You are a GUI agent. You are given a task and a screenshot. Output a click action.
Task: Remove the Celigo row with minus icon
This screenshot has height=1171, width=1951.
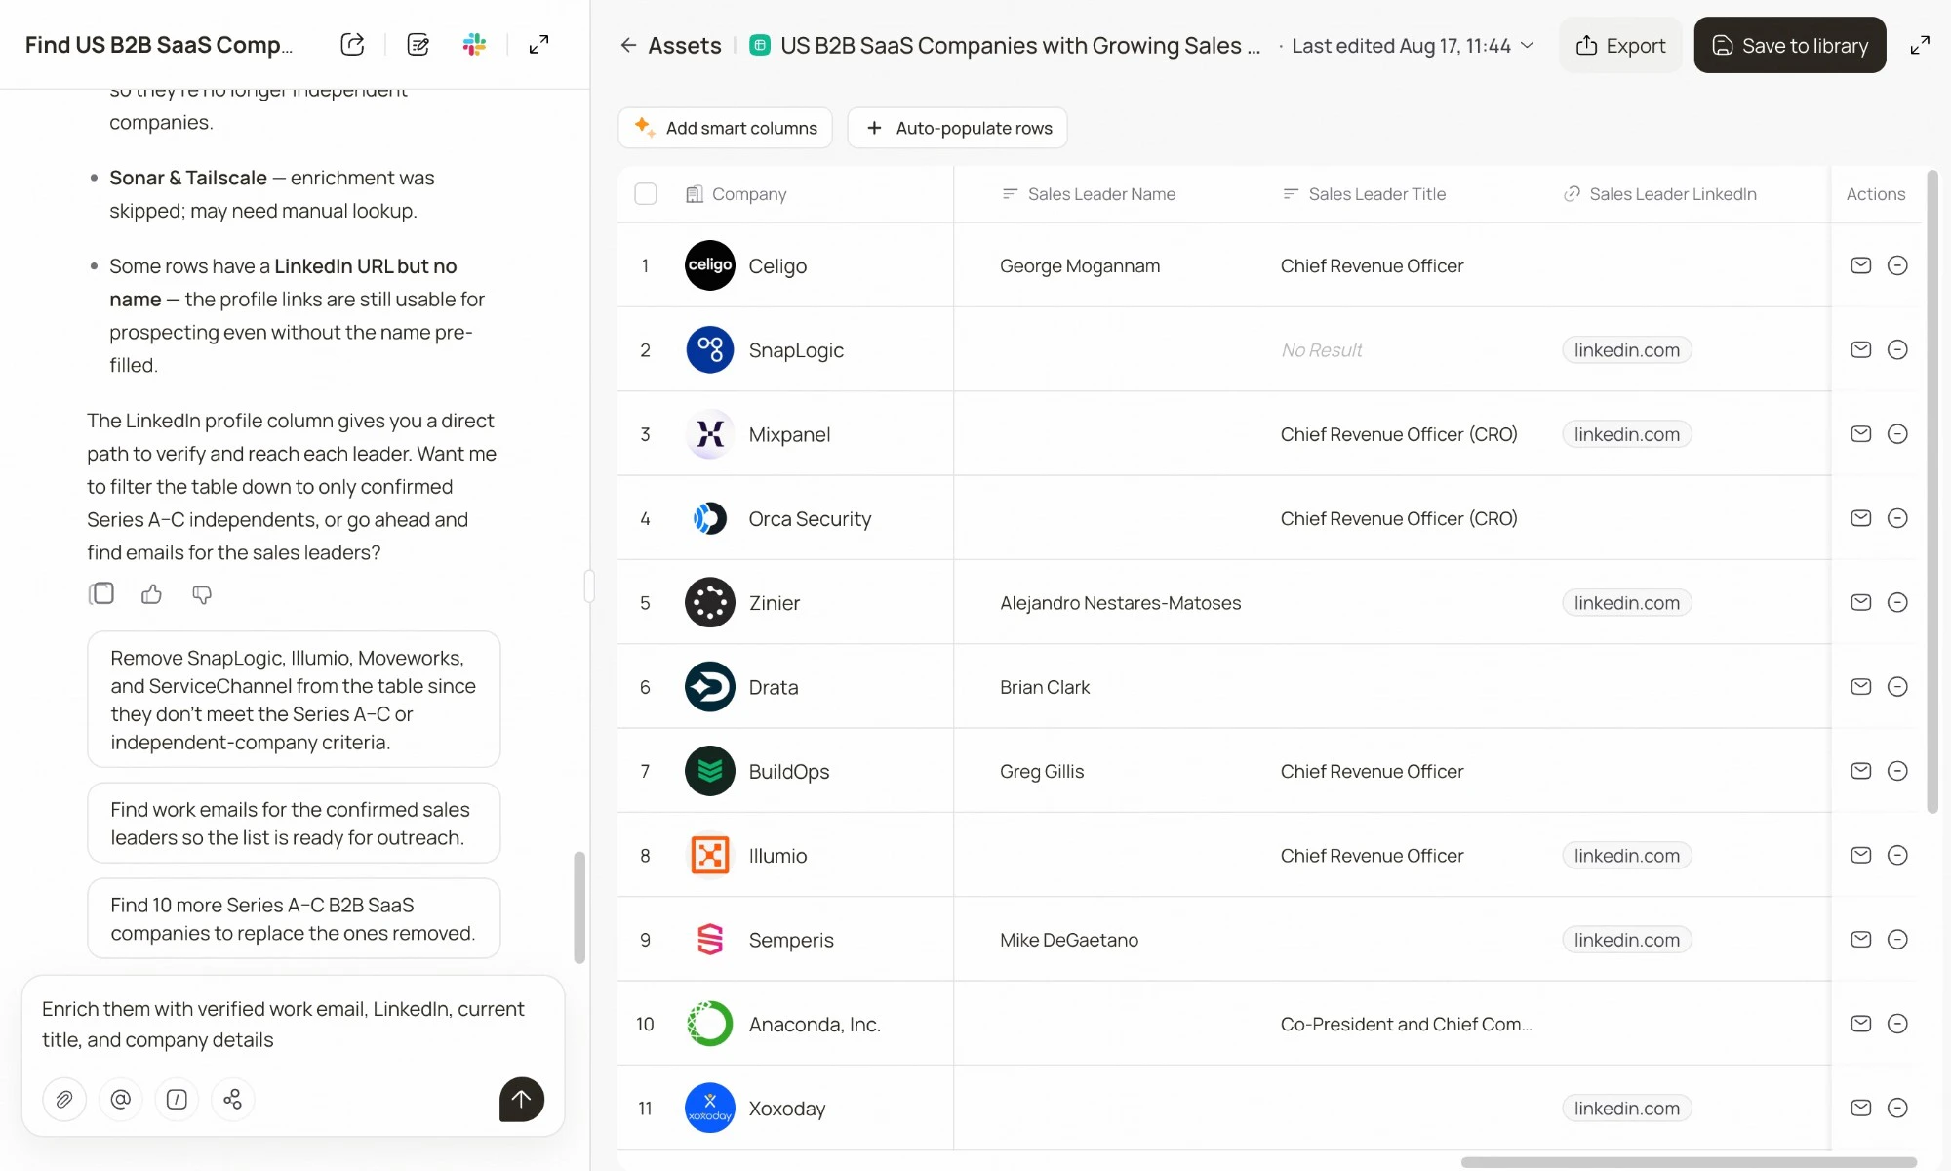[1897, 265]
